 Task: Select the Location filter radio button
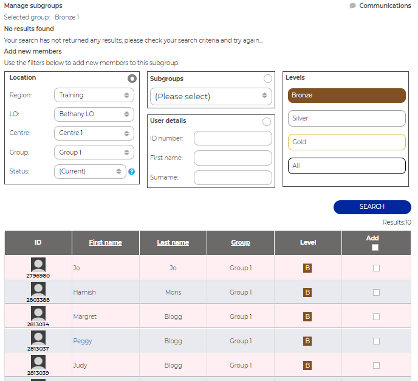click(x=132, y=79)
